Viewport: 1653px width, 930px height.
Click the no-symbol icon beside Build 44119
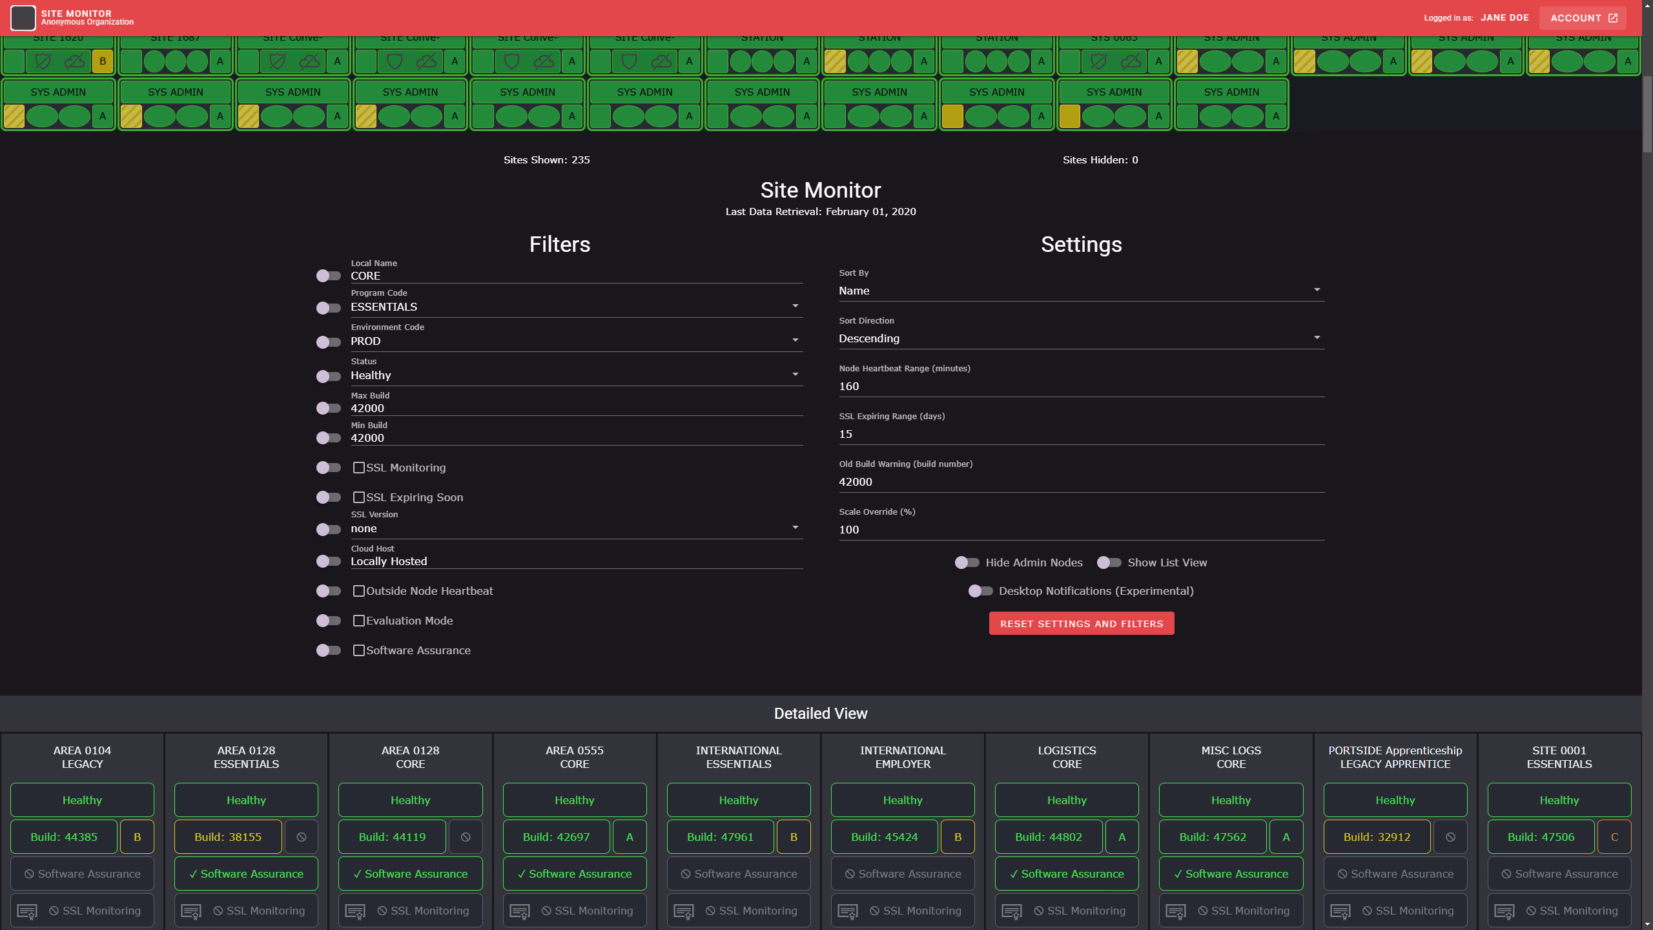click(x=466, y=836)
